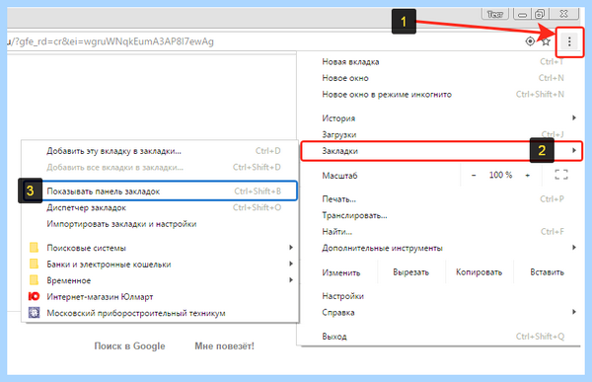Decrease zoom with the minus button
Image resolution: width=592 pixels, height=382 pixels.
click(x=474, y=175)
